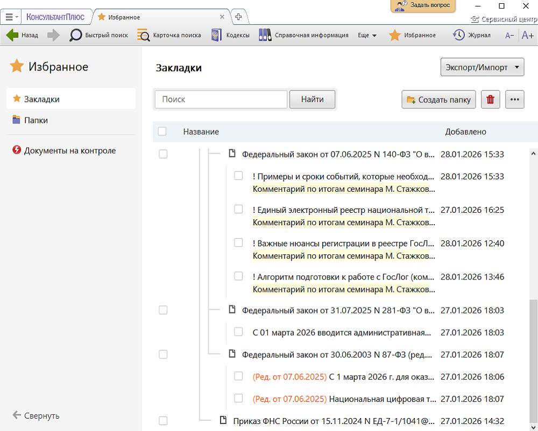Open the Search Card icon
The height and width of the screenshot is (431, 538).
pos(144,35)
